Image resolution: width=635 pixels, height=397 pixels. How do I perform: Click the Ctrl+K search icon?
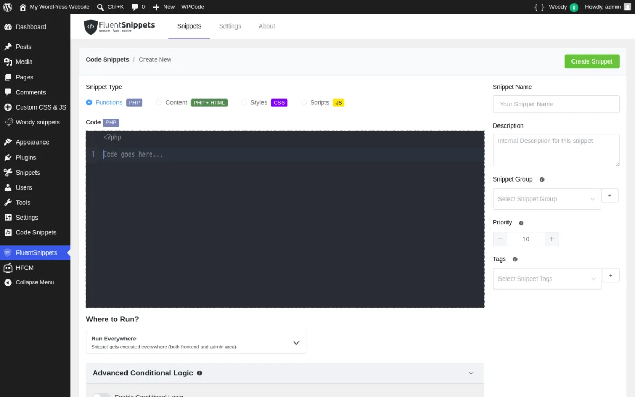[101, 7]
